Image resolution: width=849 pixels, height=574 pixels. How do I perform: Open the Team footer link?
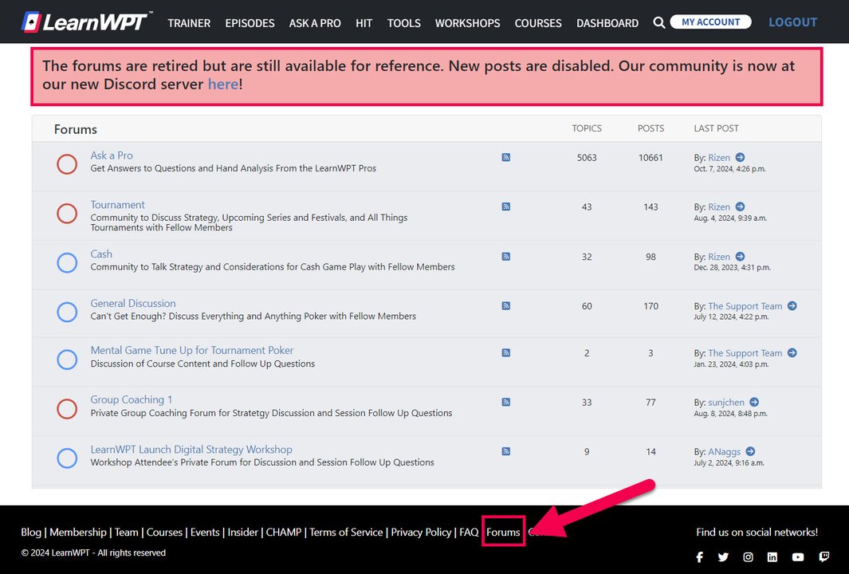click(x=127, y=533)
